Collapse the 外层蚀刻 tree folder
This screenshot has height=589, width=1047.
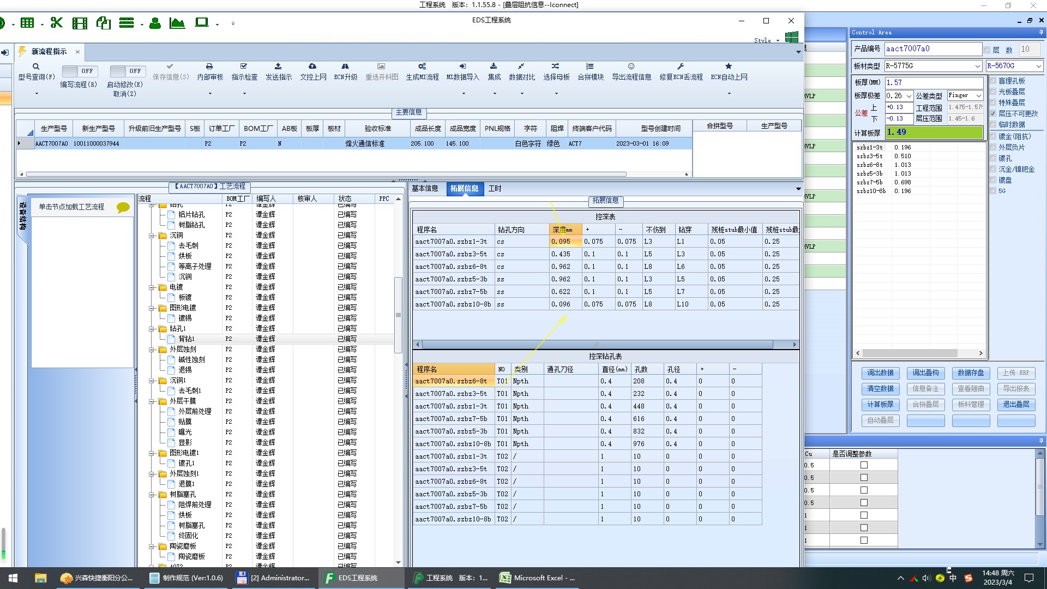(x=152, y=350)
